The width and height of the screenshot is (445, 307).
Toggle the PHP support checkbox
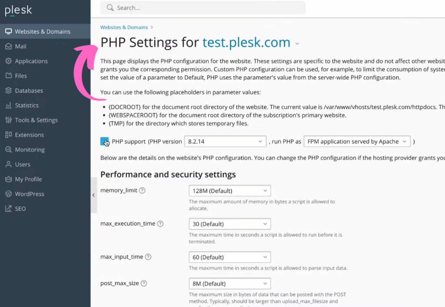(x=104, y=141)
